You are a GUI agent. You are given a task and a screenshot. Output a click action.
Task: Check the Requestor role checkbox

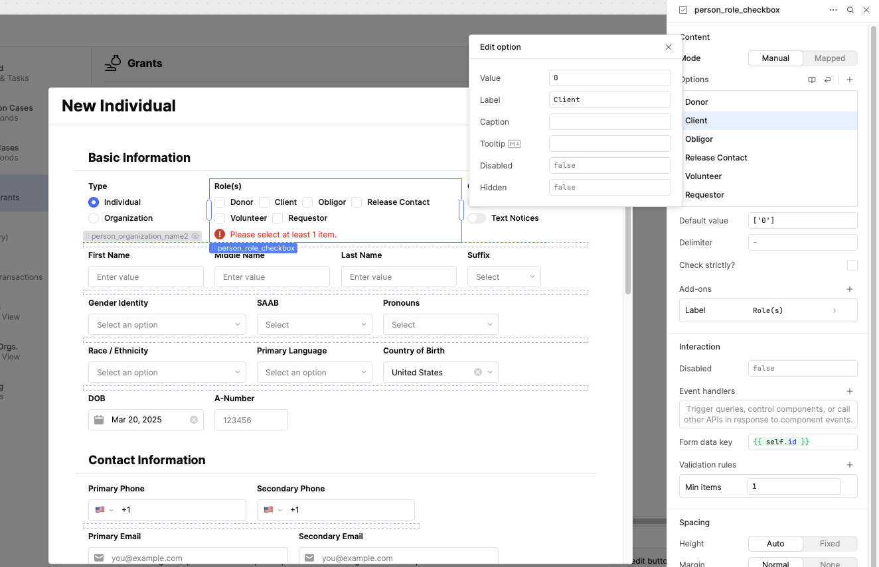tap(278, 218)
